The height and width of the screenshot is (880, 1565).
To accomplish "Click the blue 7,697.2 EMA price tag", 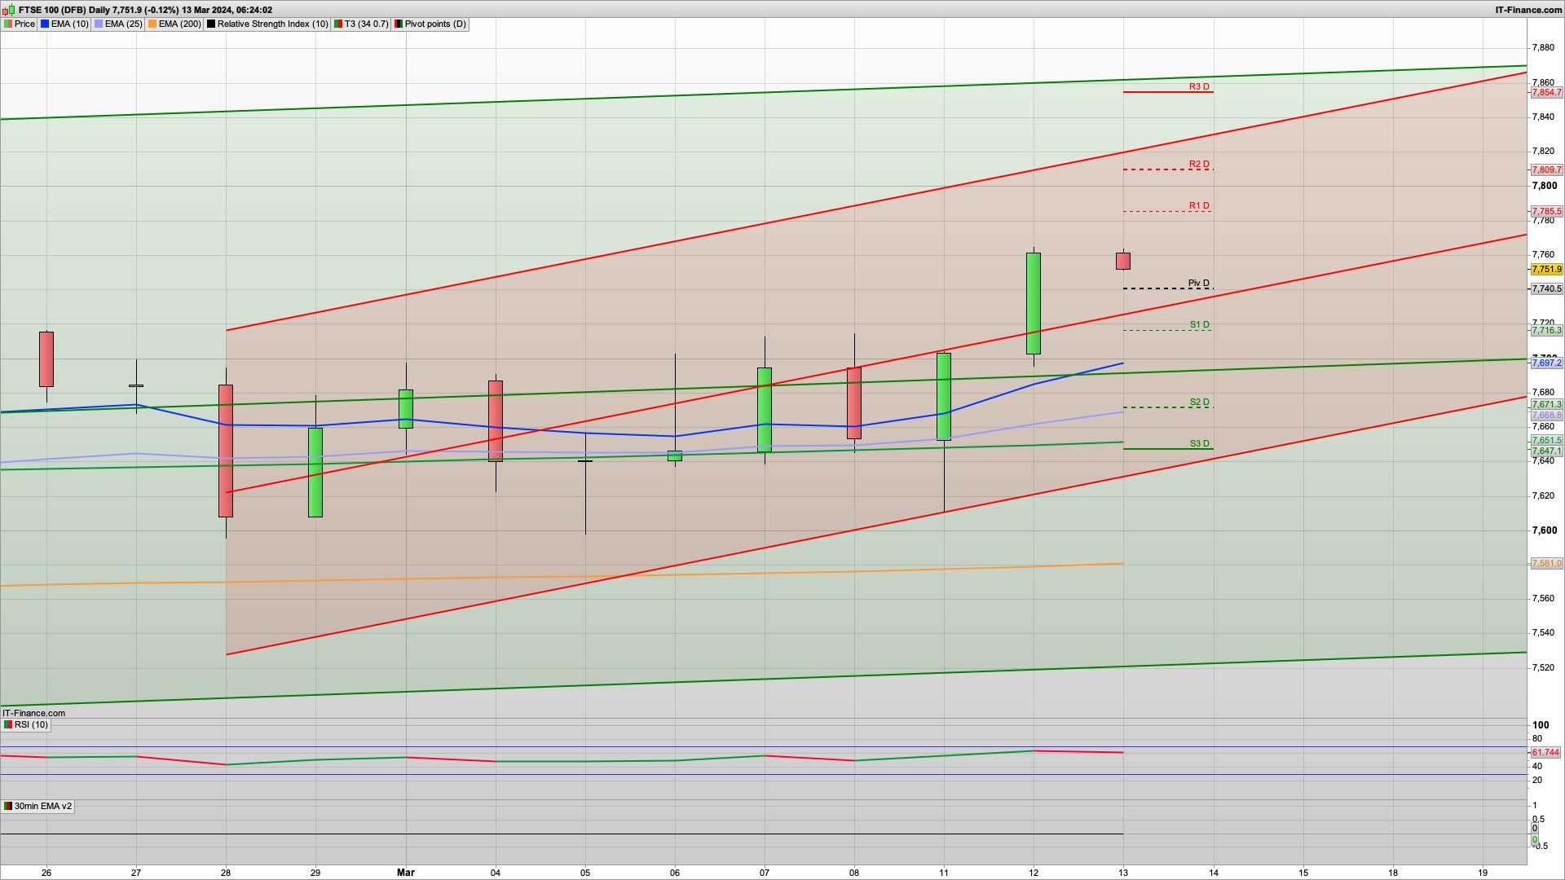I will (1546, 363).
